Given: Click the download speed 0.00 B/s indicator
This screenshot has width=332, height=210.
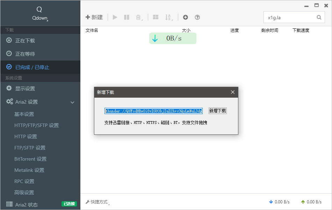Looking at the screenshot, I should 279,202.
